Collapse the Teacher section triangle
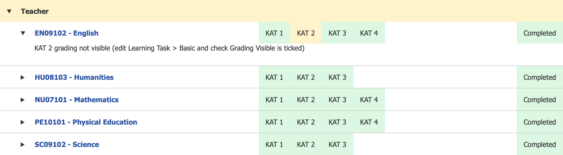 coord(9,11)
